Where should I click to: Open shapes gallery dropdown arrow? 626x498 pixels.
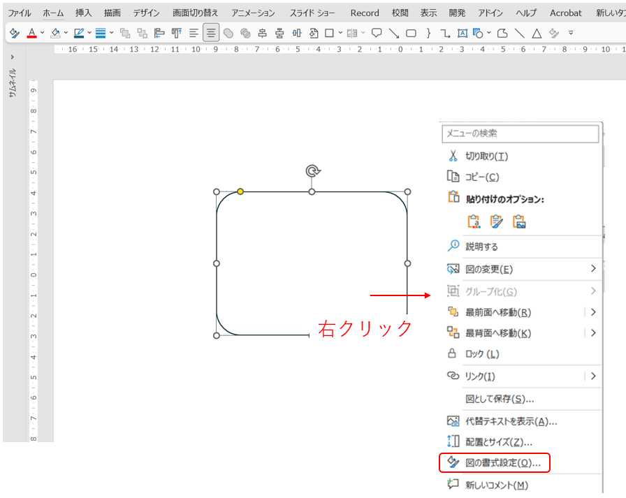tap(488, 33)
